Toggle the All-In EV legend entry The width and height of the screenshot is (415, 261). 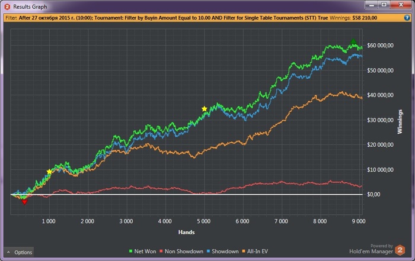(x=255, y=251)
